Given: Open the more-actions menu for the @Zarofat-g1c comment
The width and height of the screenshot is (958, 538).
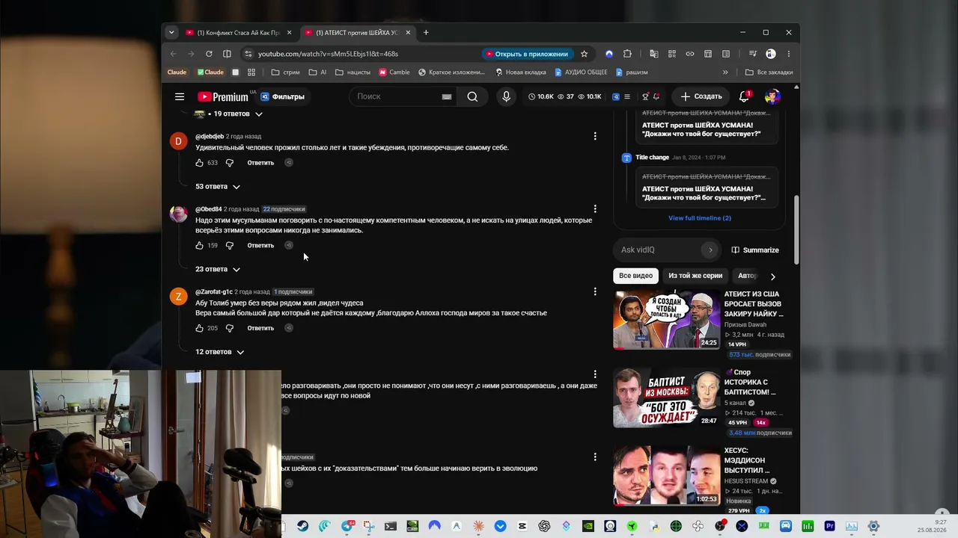Looking at the screenshot, I should (595, 291).
